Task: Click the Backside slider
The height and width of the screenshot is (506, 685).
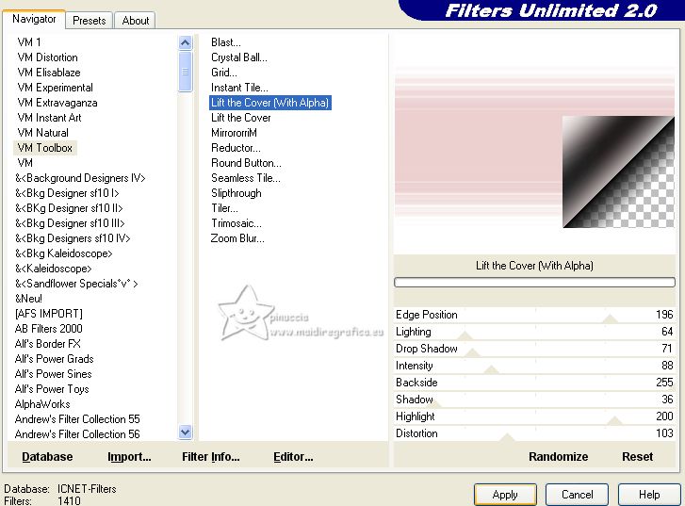Action: [534, 383]
